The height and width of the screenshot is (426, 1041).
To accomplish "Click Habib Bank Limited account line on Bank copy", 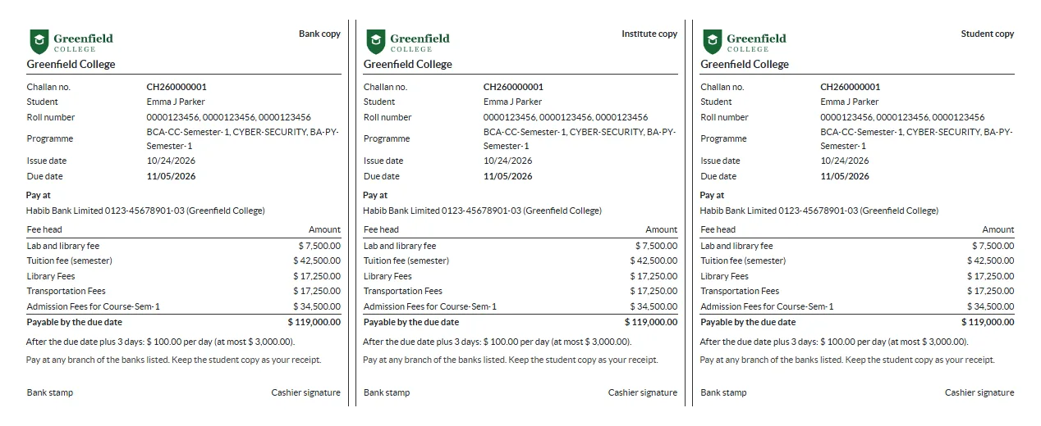I will click(x=145, y=211).
